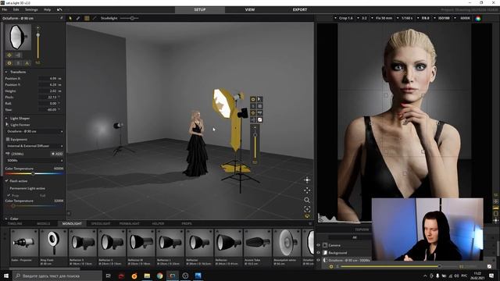Click the frame-selection icon in viewport
This screenshot has height=281, width=500.
coord(307,209)
